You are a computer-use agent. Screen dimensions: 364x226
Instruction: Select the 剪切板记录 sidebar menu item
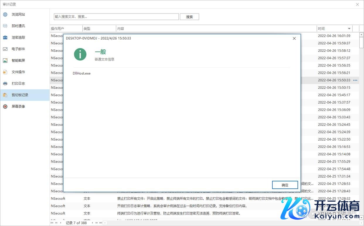tap(20, 95)
